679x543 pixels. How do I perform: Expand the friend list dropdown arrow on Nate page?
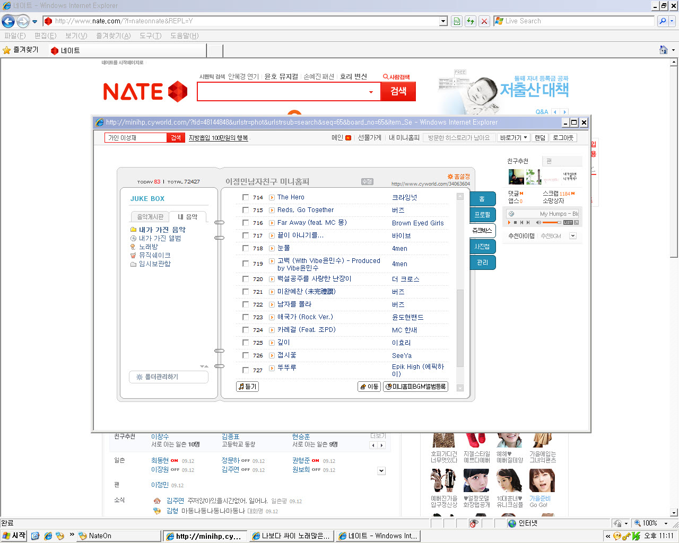(381, 471)
